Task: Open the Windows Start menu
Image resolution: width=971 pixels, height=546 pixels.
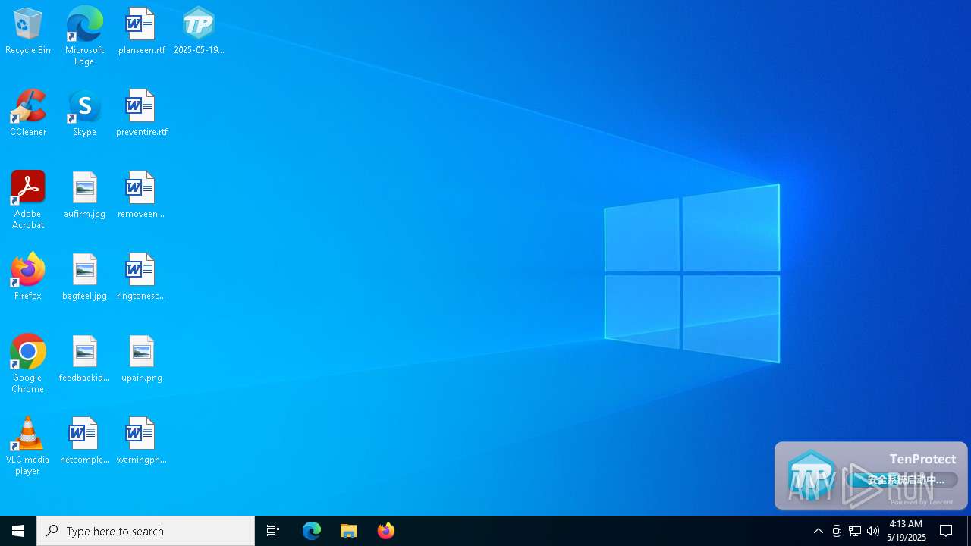Action: click(18, 531)
